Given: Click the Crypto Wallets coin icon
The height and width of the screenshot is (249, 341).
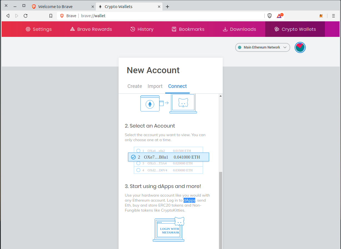Looking at the screenshot, I should pyautogui.click(x=277, y=29).
